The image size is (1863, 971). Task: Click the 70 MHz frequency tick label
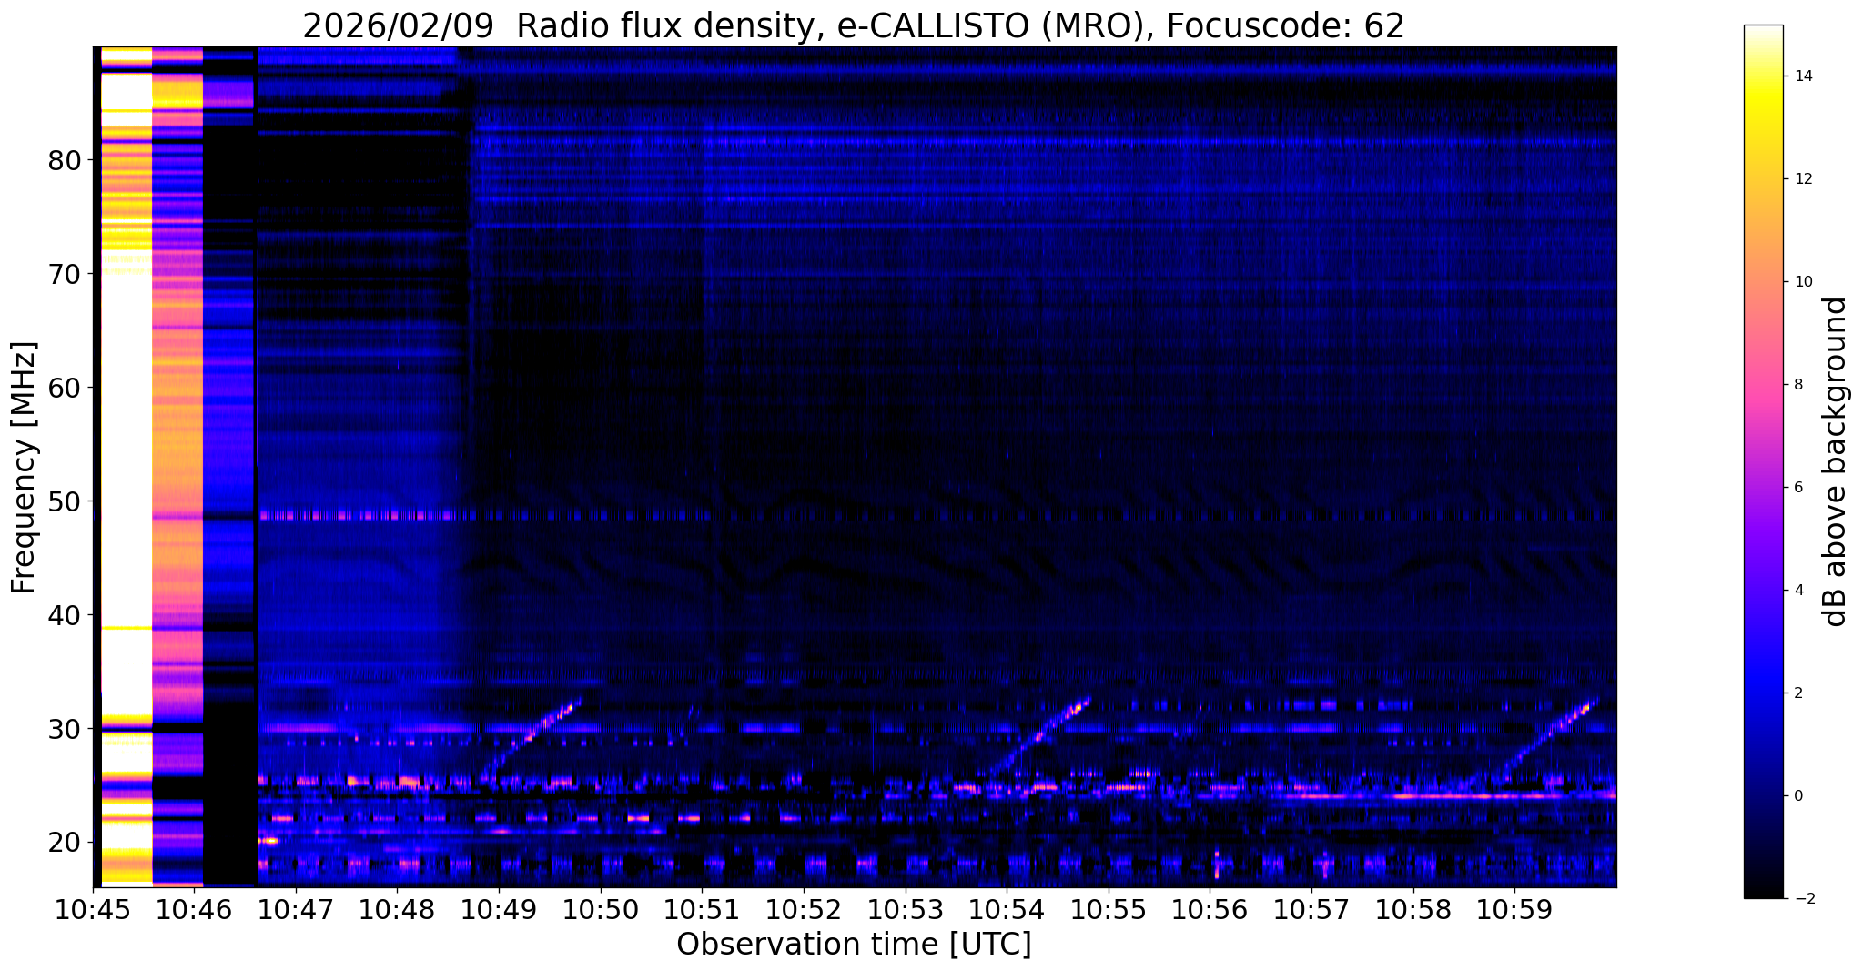(x=65, y=274)
